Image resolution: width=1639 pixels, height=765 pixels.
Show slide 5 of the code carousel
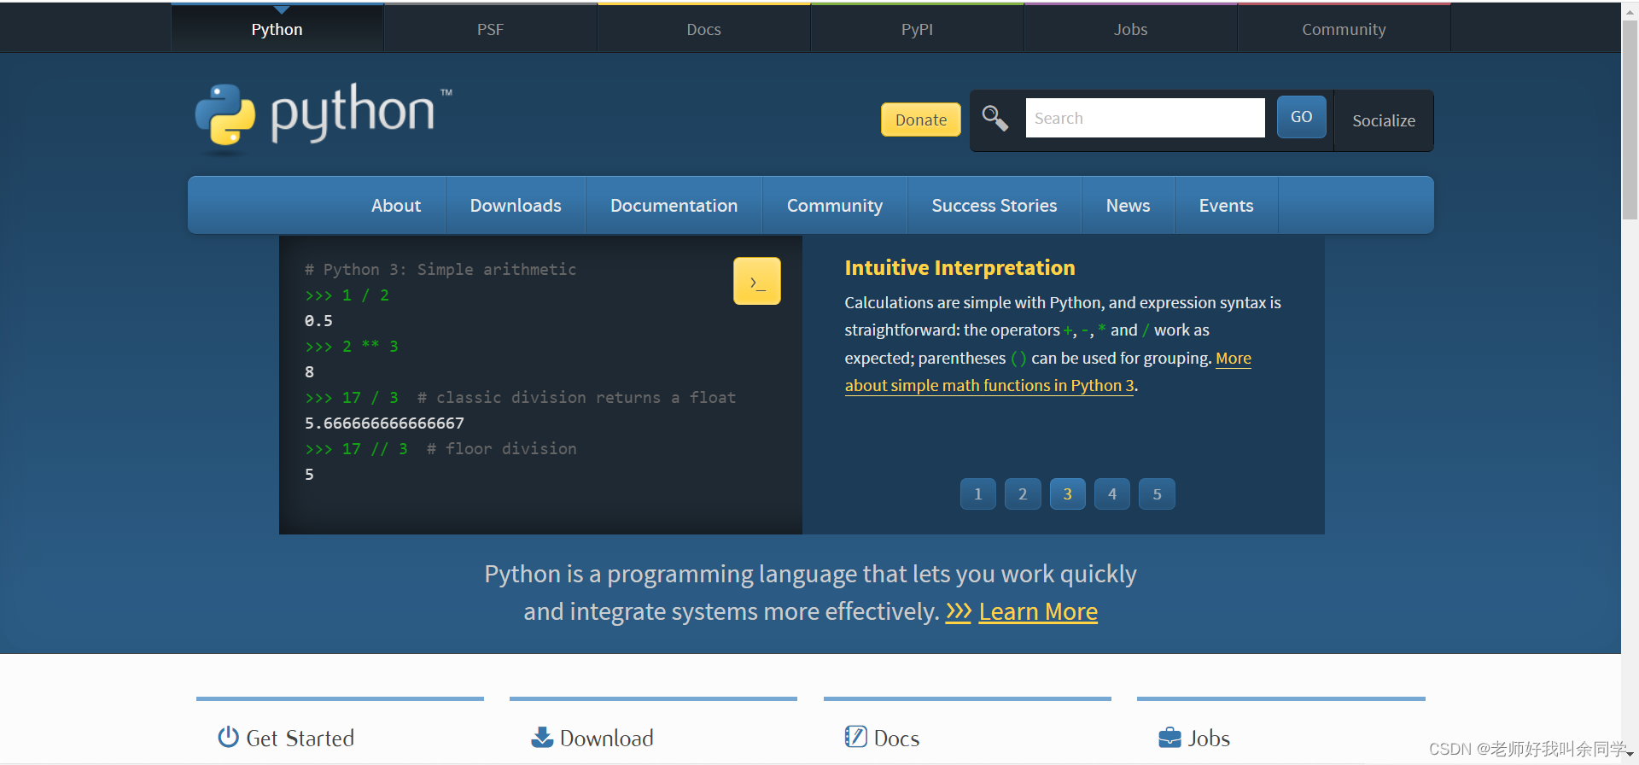(x=1157, y=493)
